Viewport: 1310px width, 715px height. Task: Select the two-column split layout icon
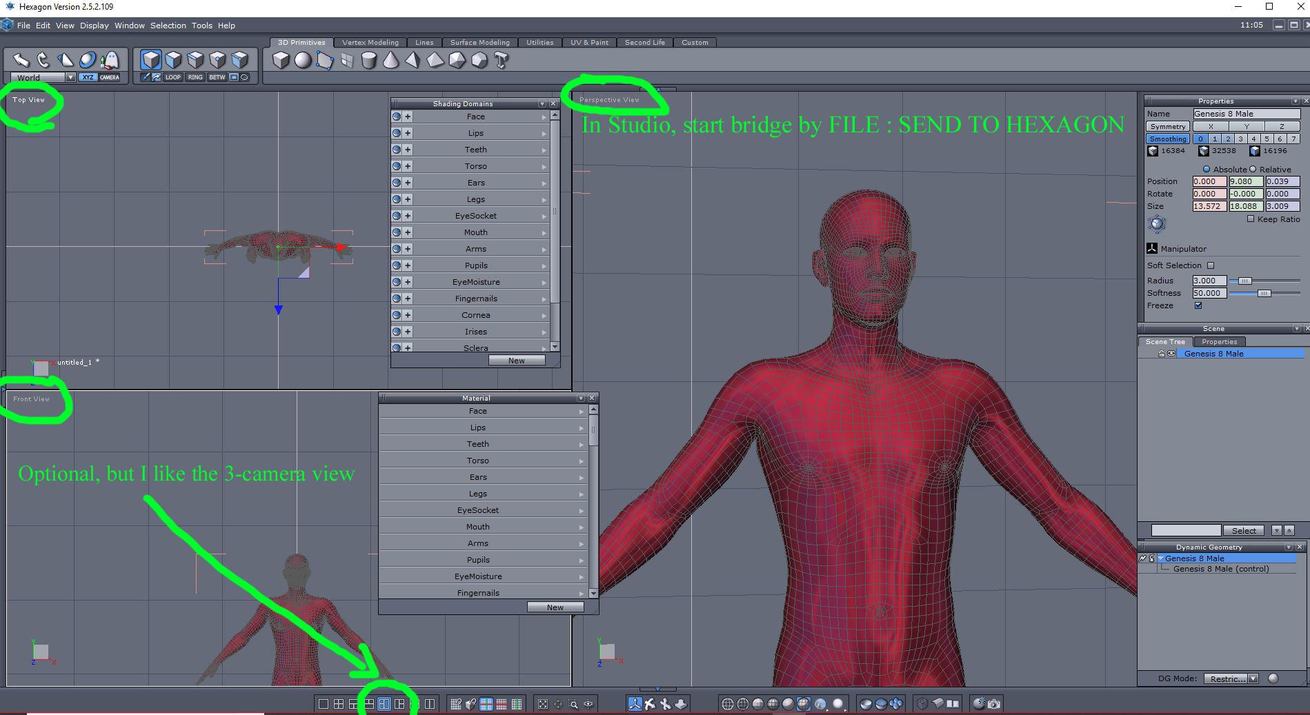(x=430, y=704)
